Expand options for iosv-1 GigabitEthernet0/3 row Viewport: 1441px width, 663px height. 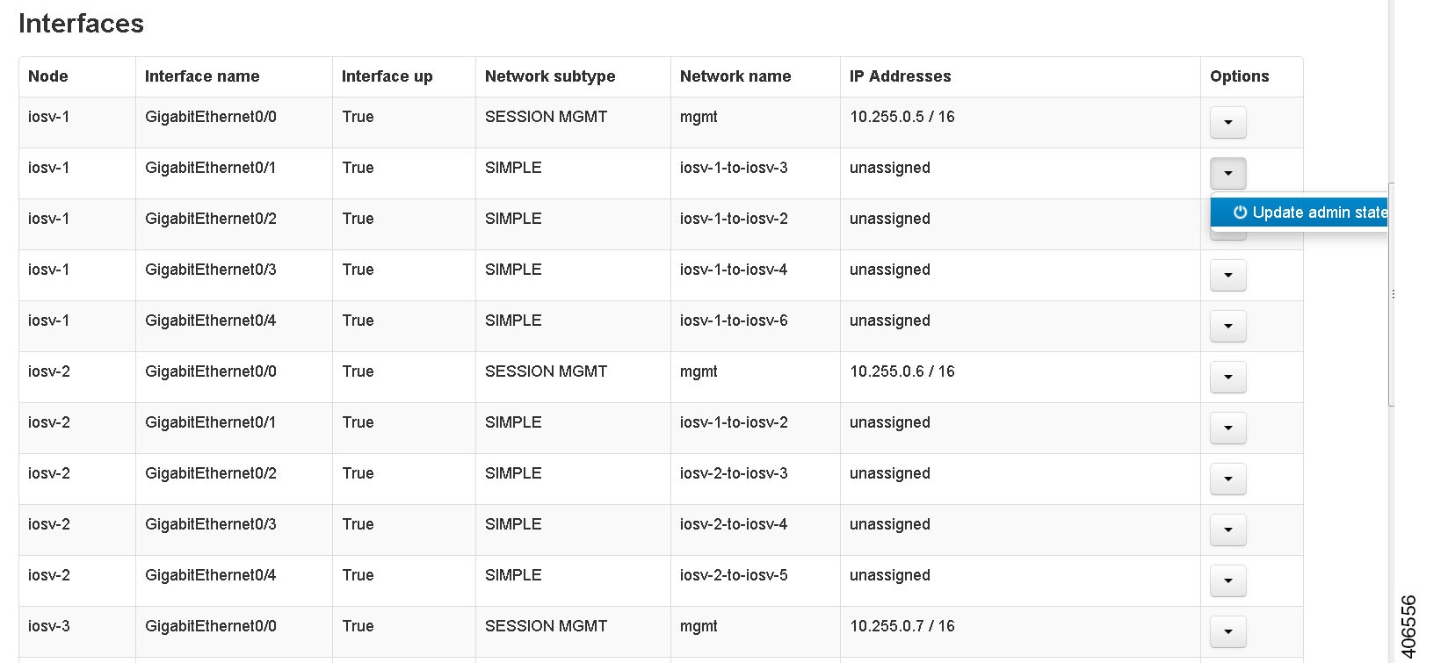1227,275
